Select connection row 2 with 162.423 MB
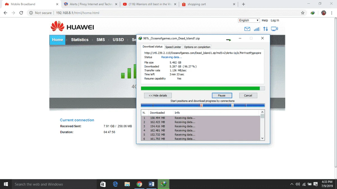The width and height of the screenshot is (337, 189). [201, 122]
